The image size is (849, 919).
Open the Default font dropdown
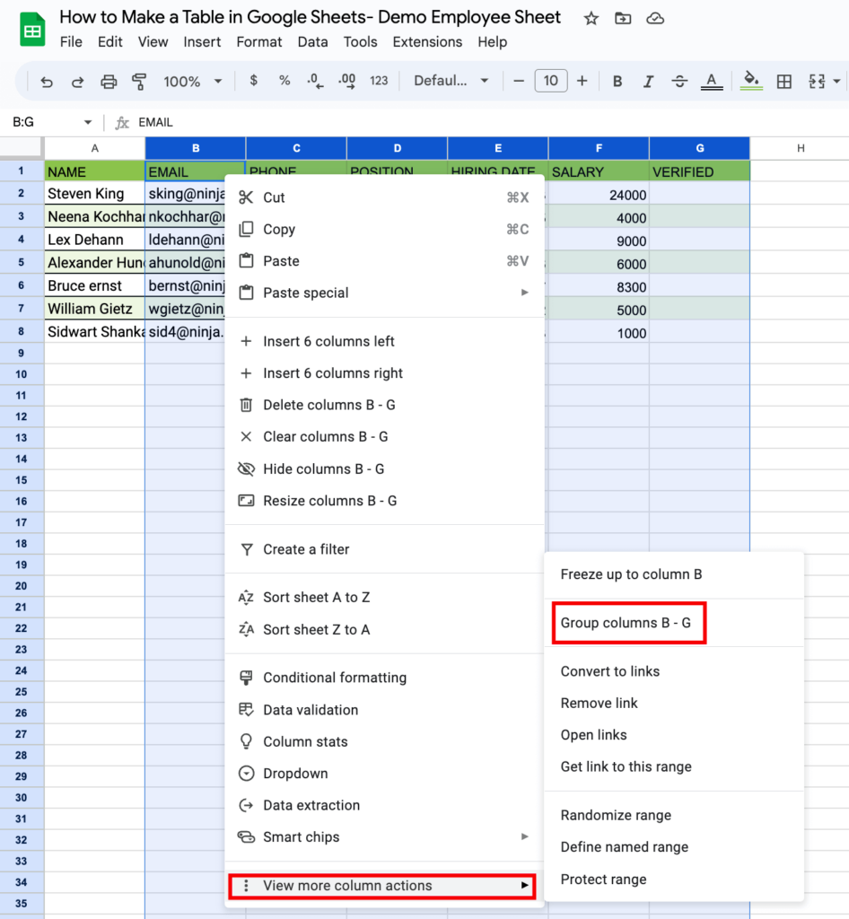(451, 81)
